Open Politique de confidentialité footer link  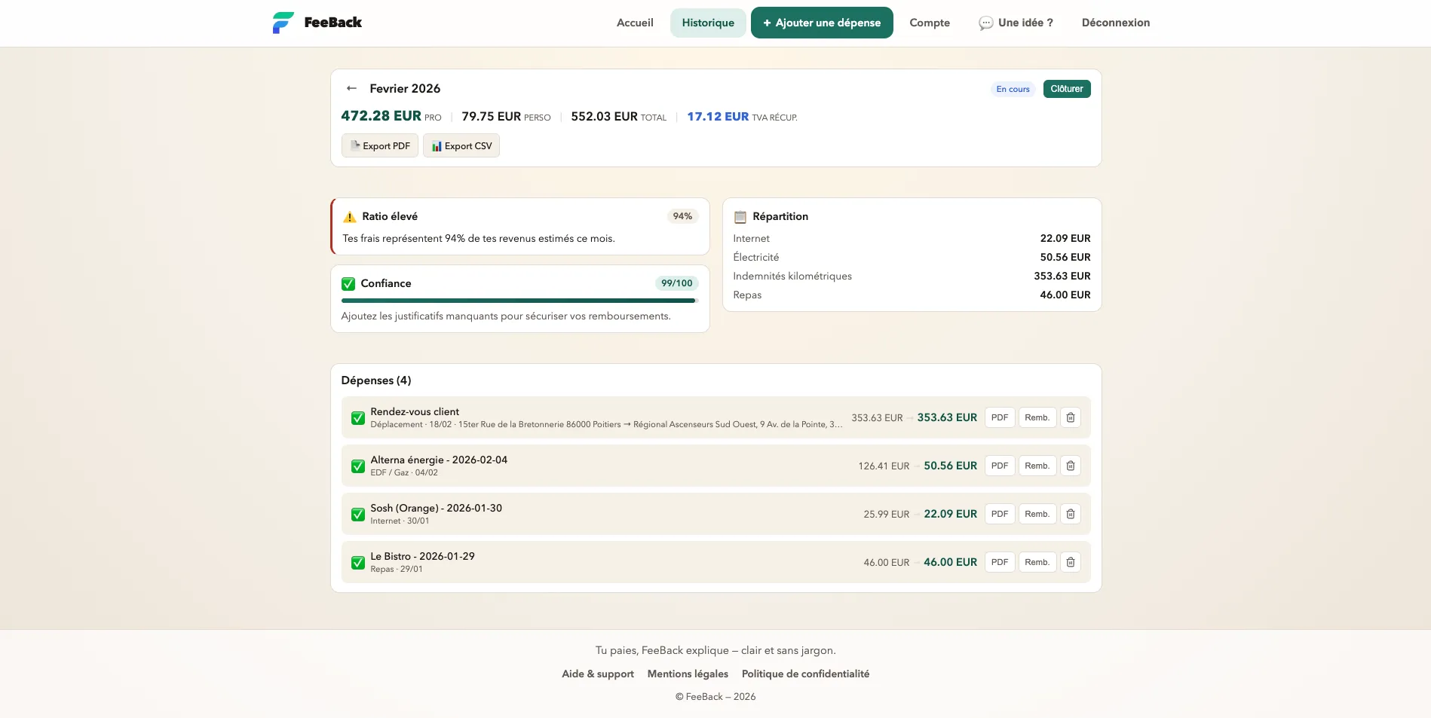coord(805,674)
